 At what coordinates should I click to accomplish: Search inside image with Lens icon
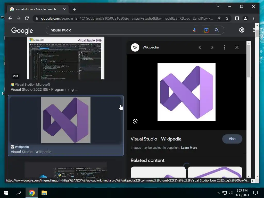135,121
